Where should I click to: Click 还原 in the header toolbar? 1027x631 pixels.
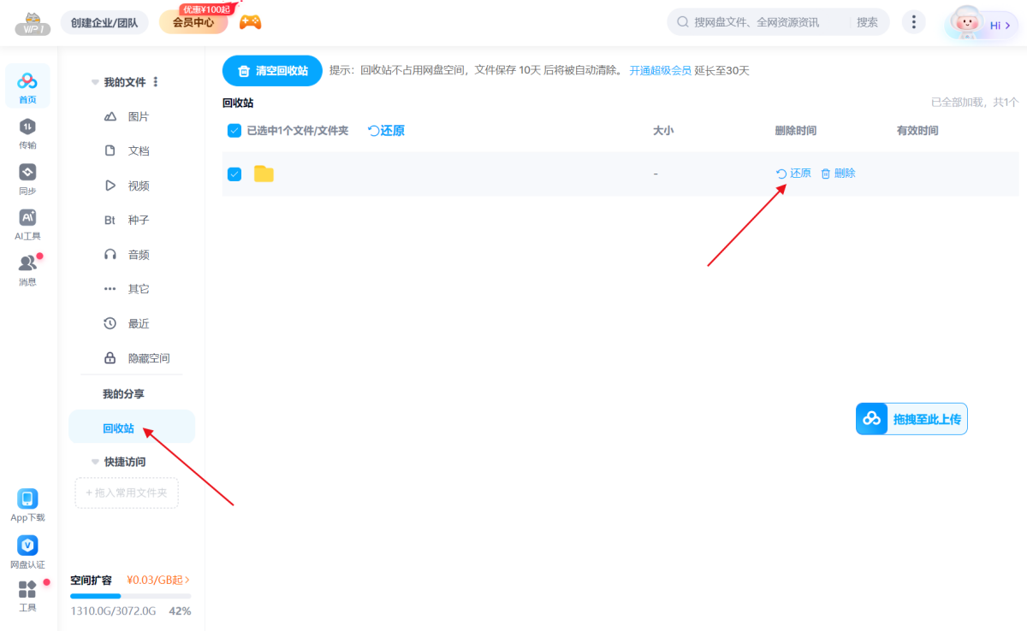(x=386, y=131)
